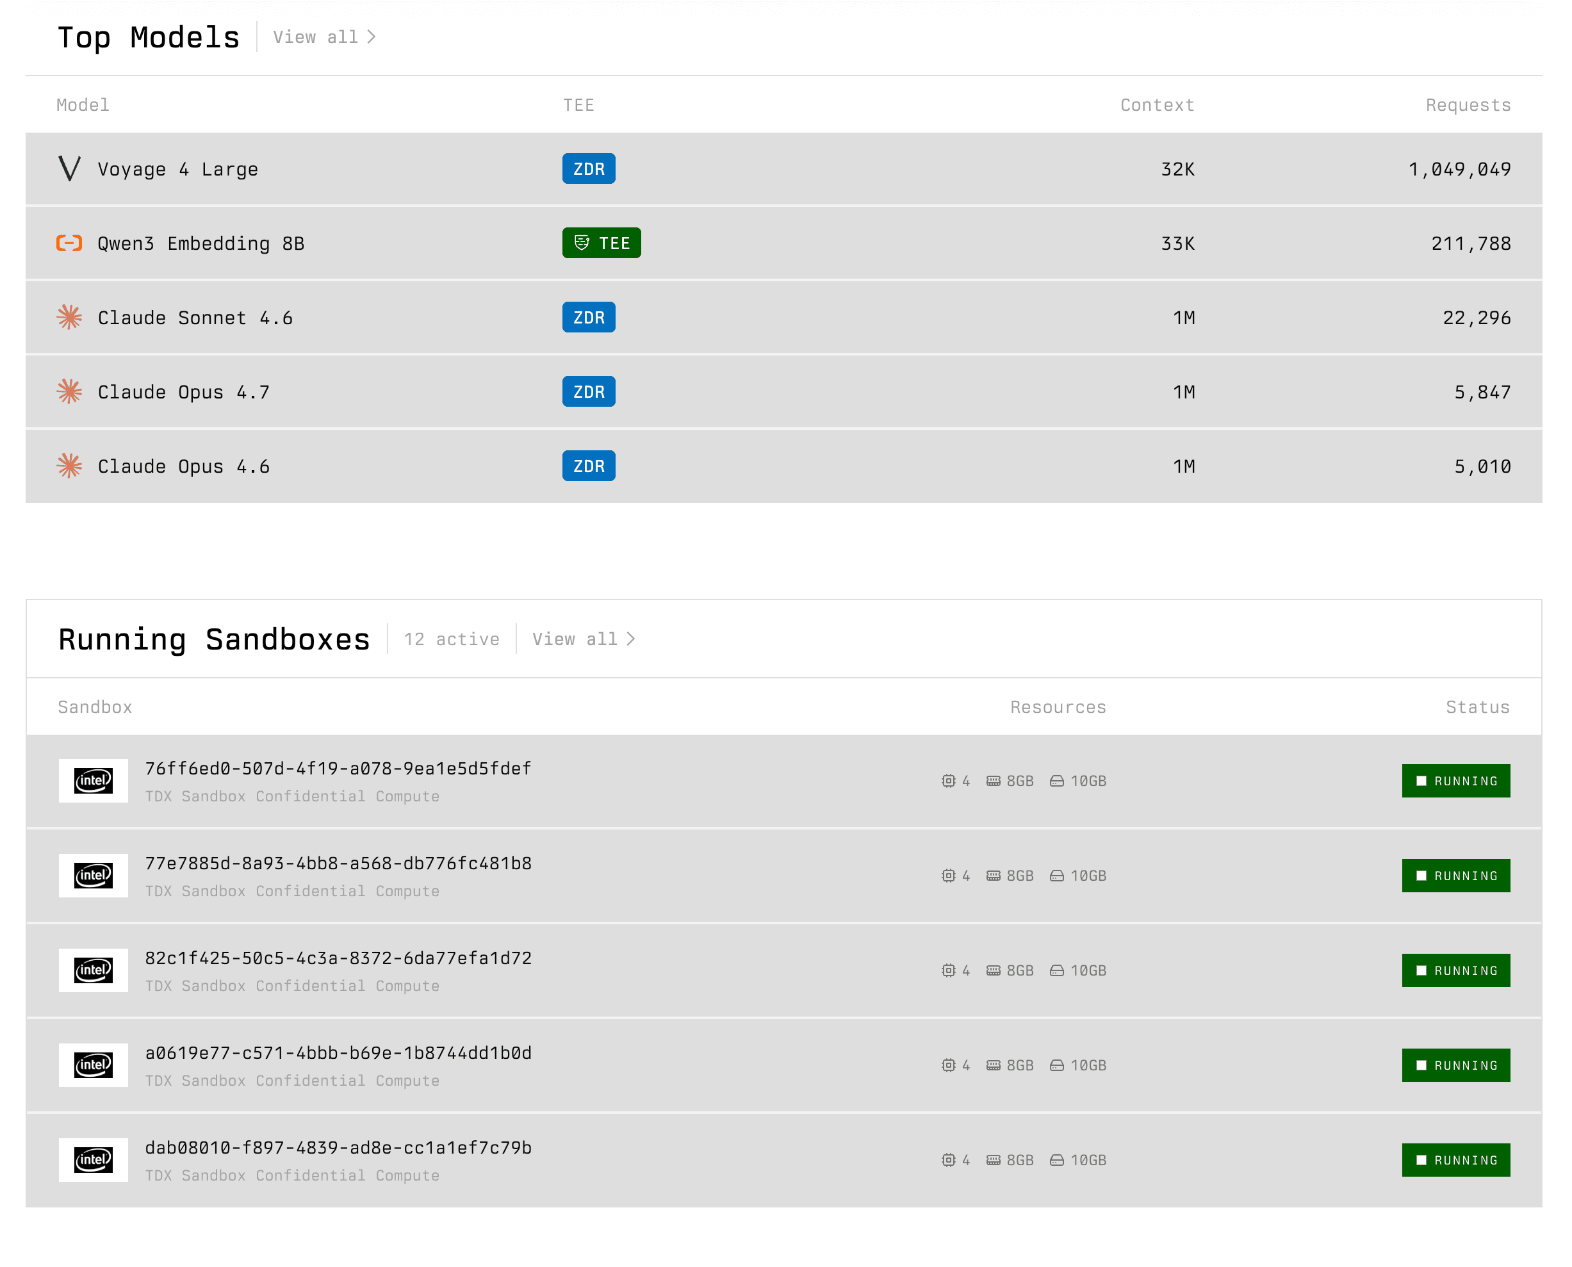Click CPU icon in sandbox 82c1f425 row

(x=948, y=970)
